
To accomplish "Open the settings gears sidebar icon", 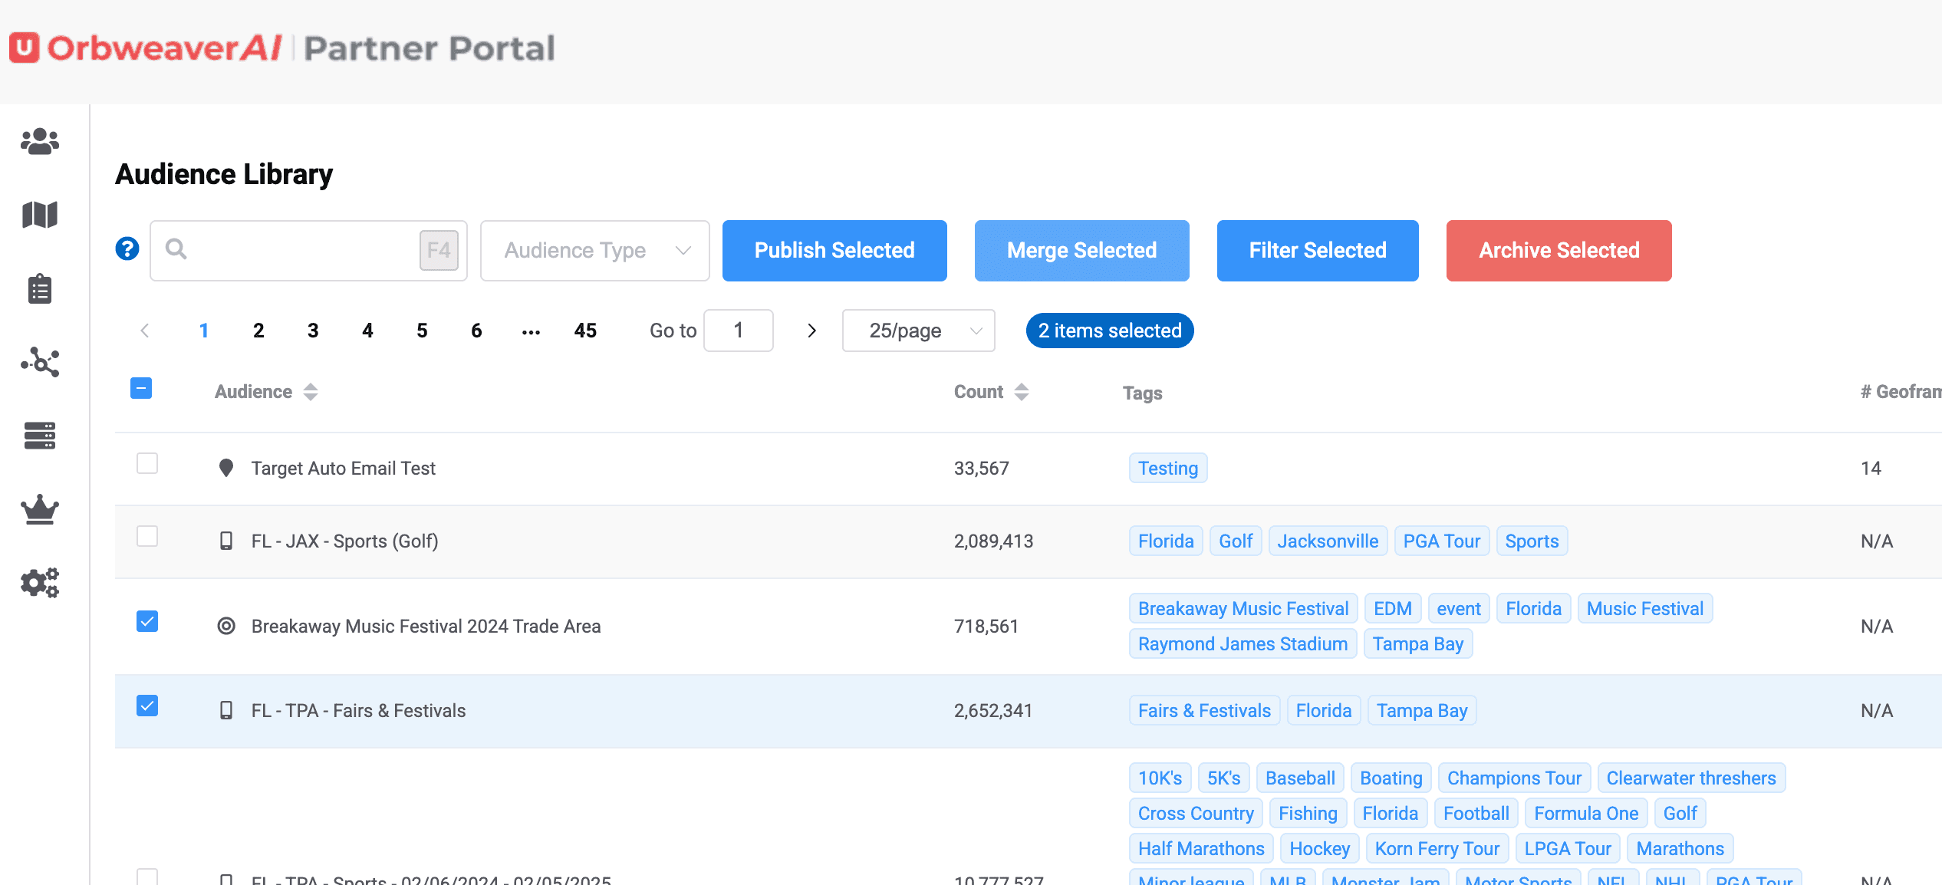I will 40,583.
